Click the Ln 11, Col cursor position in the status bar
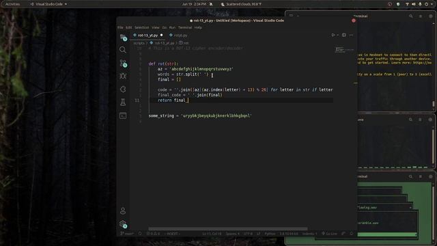This screenshot has height=246, width=437. [212, 234]
